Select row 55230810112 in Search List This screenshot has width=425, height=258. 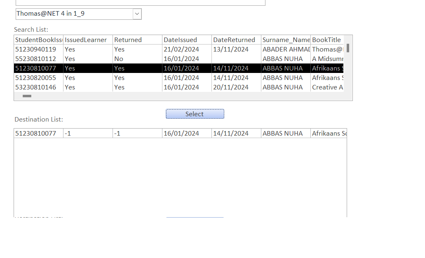[x=178, y=59]
